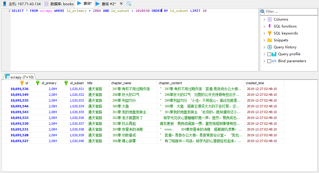
Task: Click the host tab server icon
Action: (x=4, y=4)
